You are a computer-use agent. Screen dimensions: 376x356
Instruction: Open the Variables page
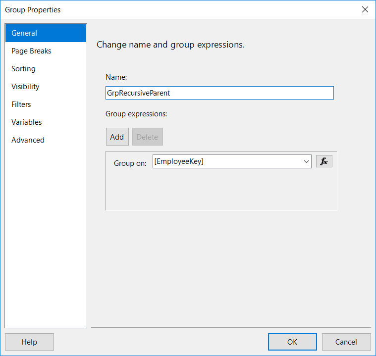coord(27,122)
